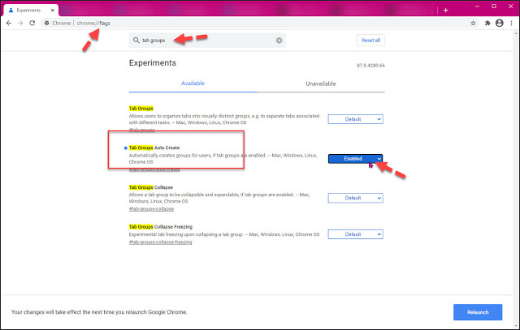This screenshot has width=520, height=330.
Task: Expand the Tab Groups Auto Create dropdown
Action: tap(355, 159)
